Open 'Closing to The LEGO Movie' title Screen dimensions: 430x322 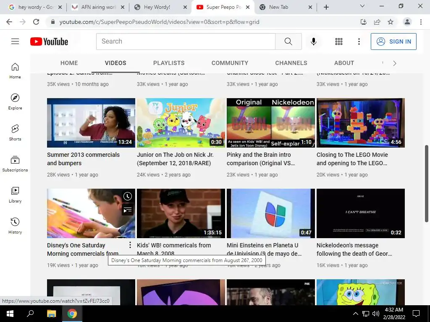tap(352, 159)
